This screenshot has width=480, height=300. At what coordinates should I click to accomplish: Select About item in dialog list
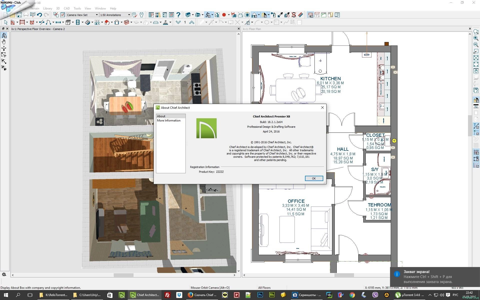171,116
